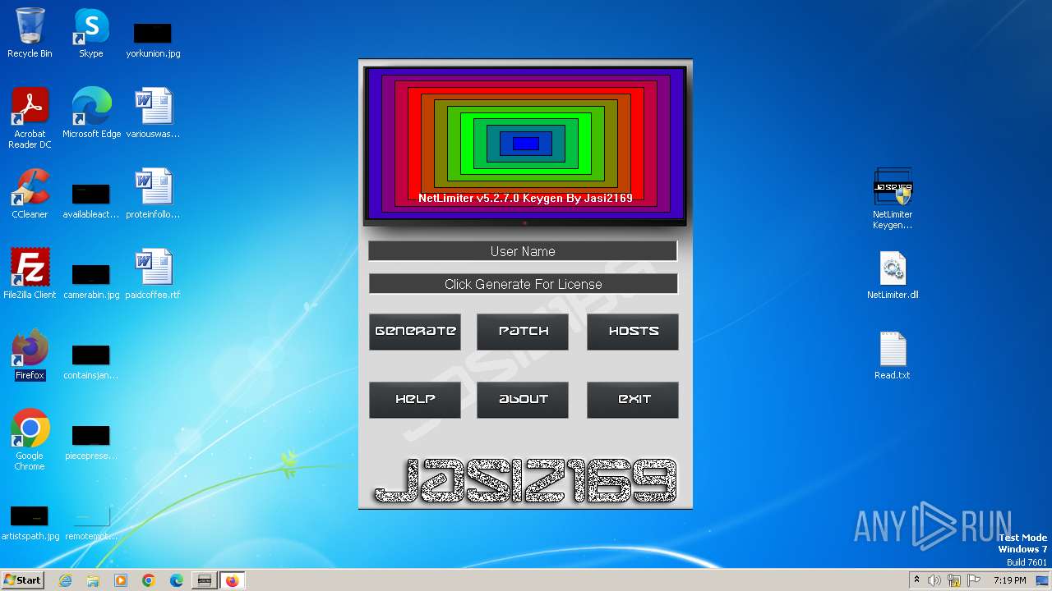This screenshot has width=1052, height=591.
Task: Click the 7:19 PM taskbar clock
Action: point(1009,580)
